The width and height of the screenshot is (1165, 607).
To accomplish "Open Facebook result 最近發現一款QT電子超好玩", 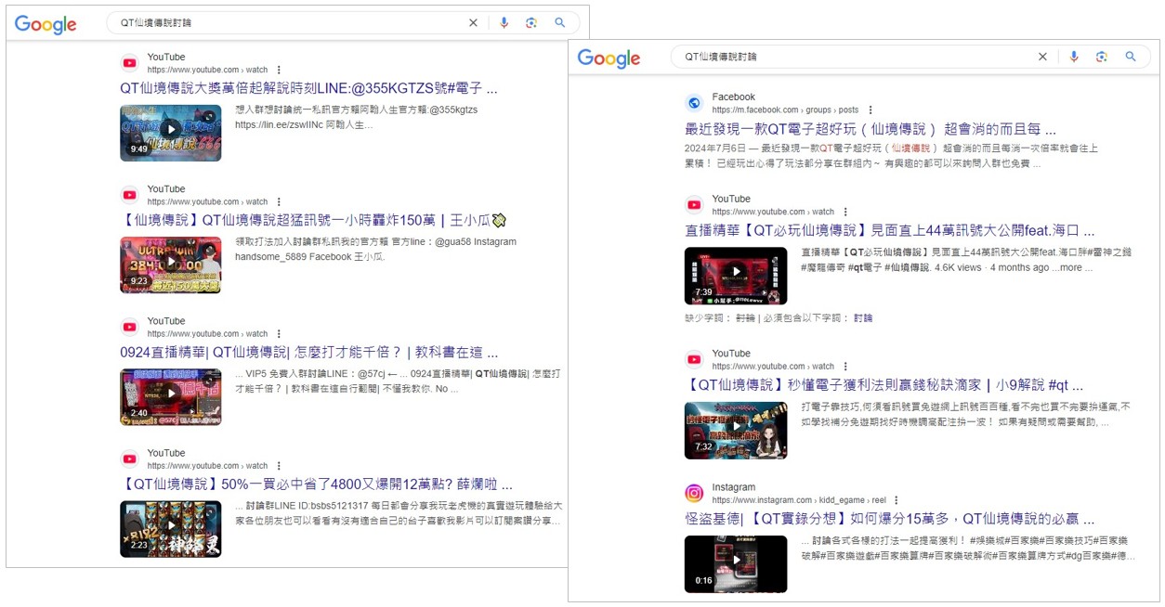I will click(x=870, y=129).
